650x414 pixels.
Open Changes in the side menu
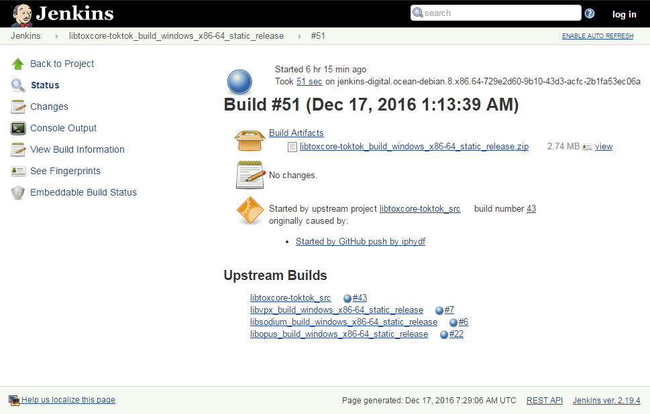pyautogui.click(x=50, y=107)
